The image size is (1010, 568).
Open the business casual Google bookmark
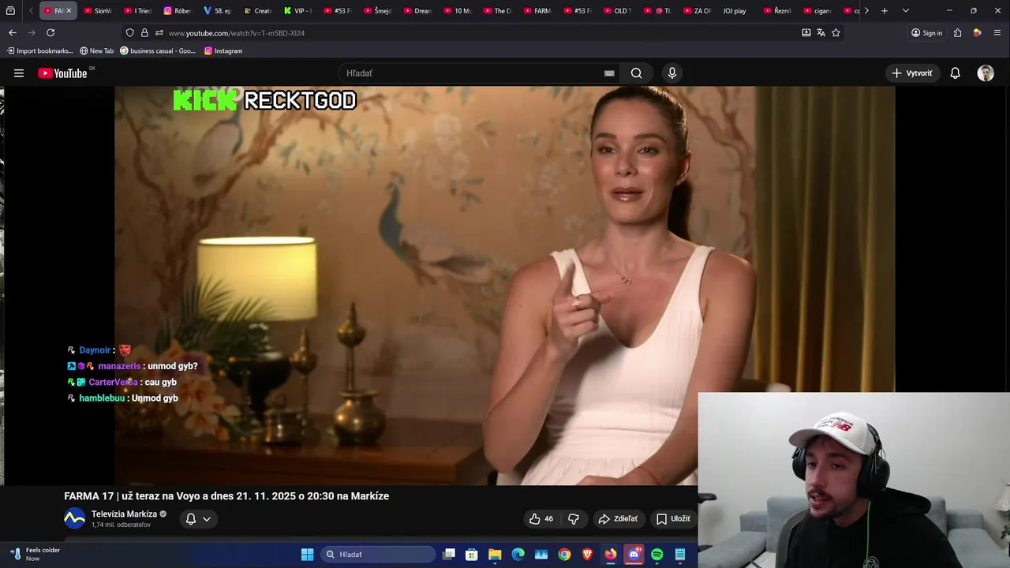pos(158,50)
